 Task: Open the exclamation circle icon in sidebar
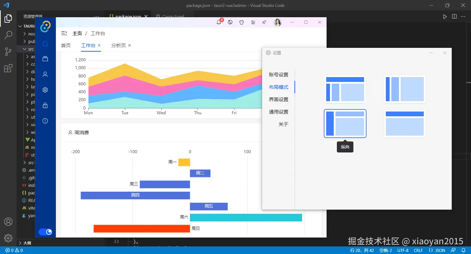click(x=45, y=121)
